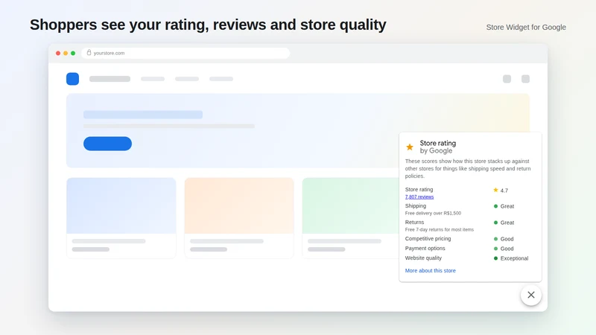This screenshot has height=335, width=596.
Task: Click the red window close dot
Action: click(58, 53)
